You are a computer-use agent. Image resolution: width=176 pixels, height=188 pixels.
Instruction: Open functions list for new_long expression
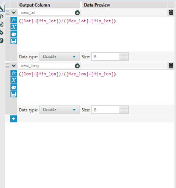click(x=14, y=73)
